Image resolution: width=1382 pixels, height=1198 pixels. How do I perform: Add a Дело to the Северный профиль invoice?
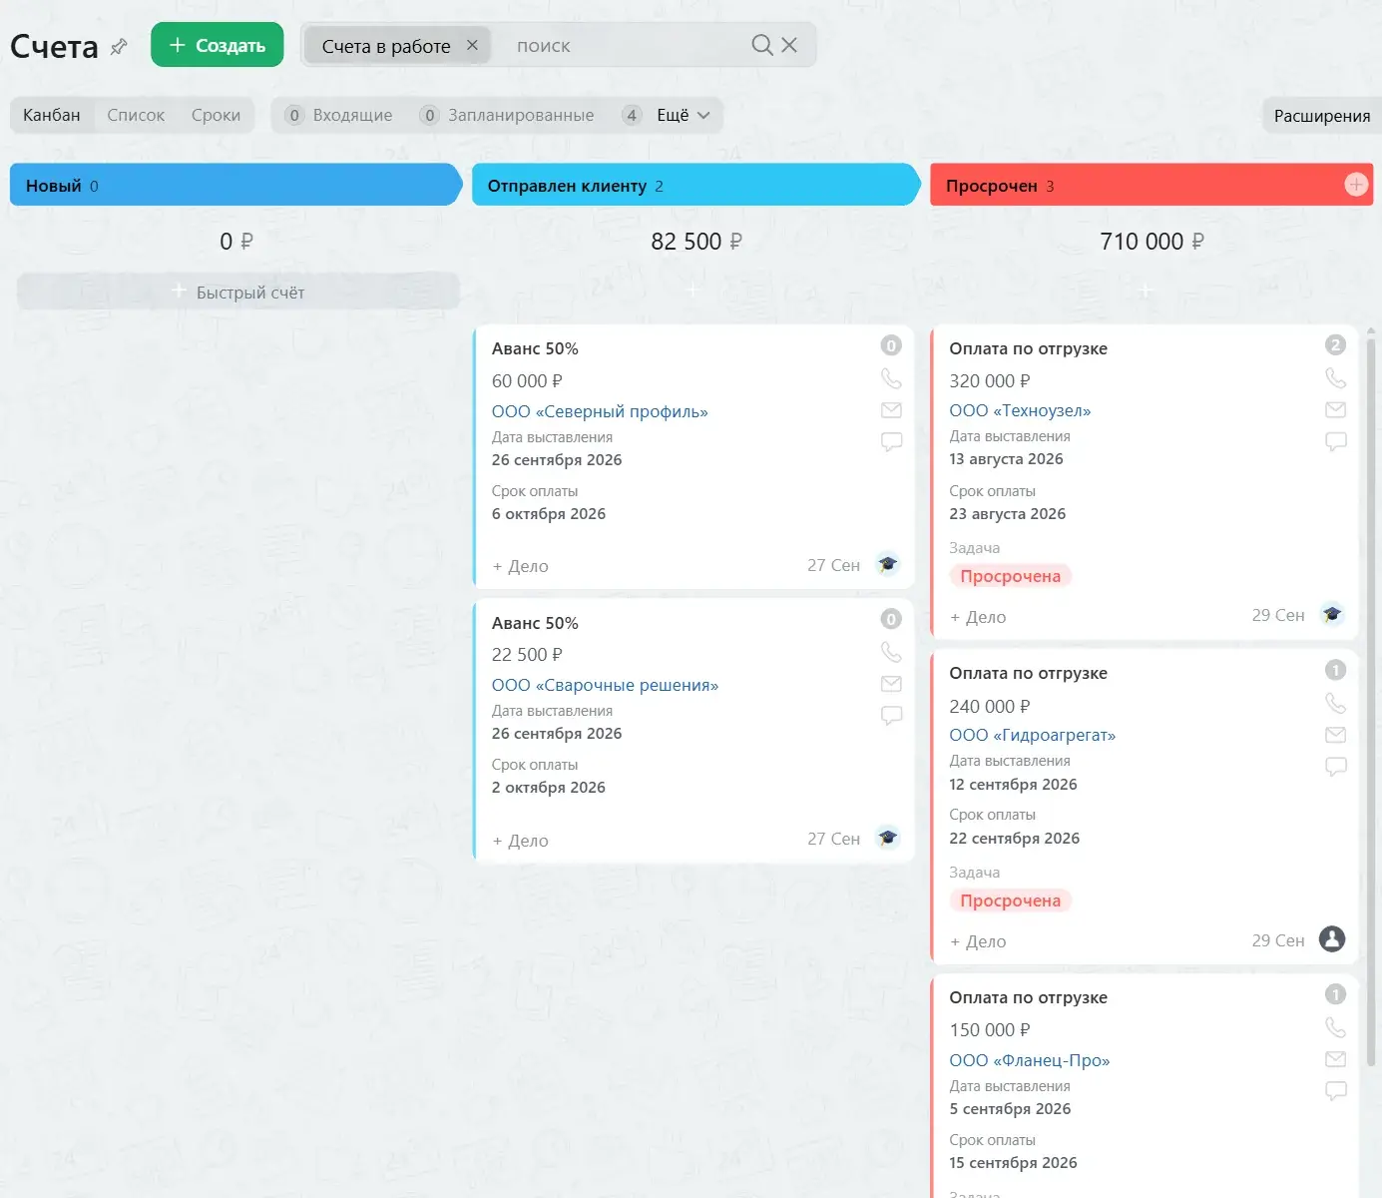[520, 566]
